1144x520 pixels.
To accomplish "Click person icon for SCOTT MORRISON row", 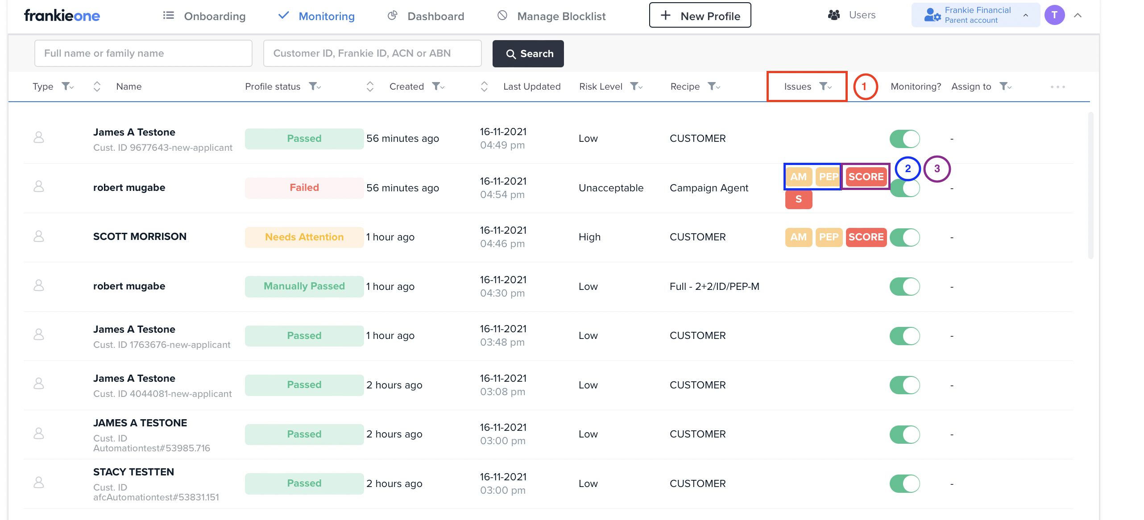I will pos(39,236).
